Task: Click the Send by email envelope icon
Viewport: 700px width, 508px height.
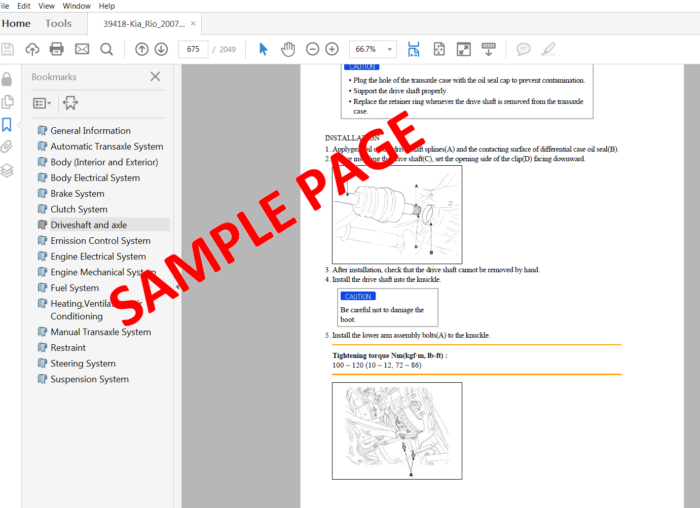Action: [x=82, y=49]
